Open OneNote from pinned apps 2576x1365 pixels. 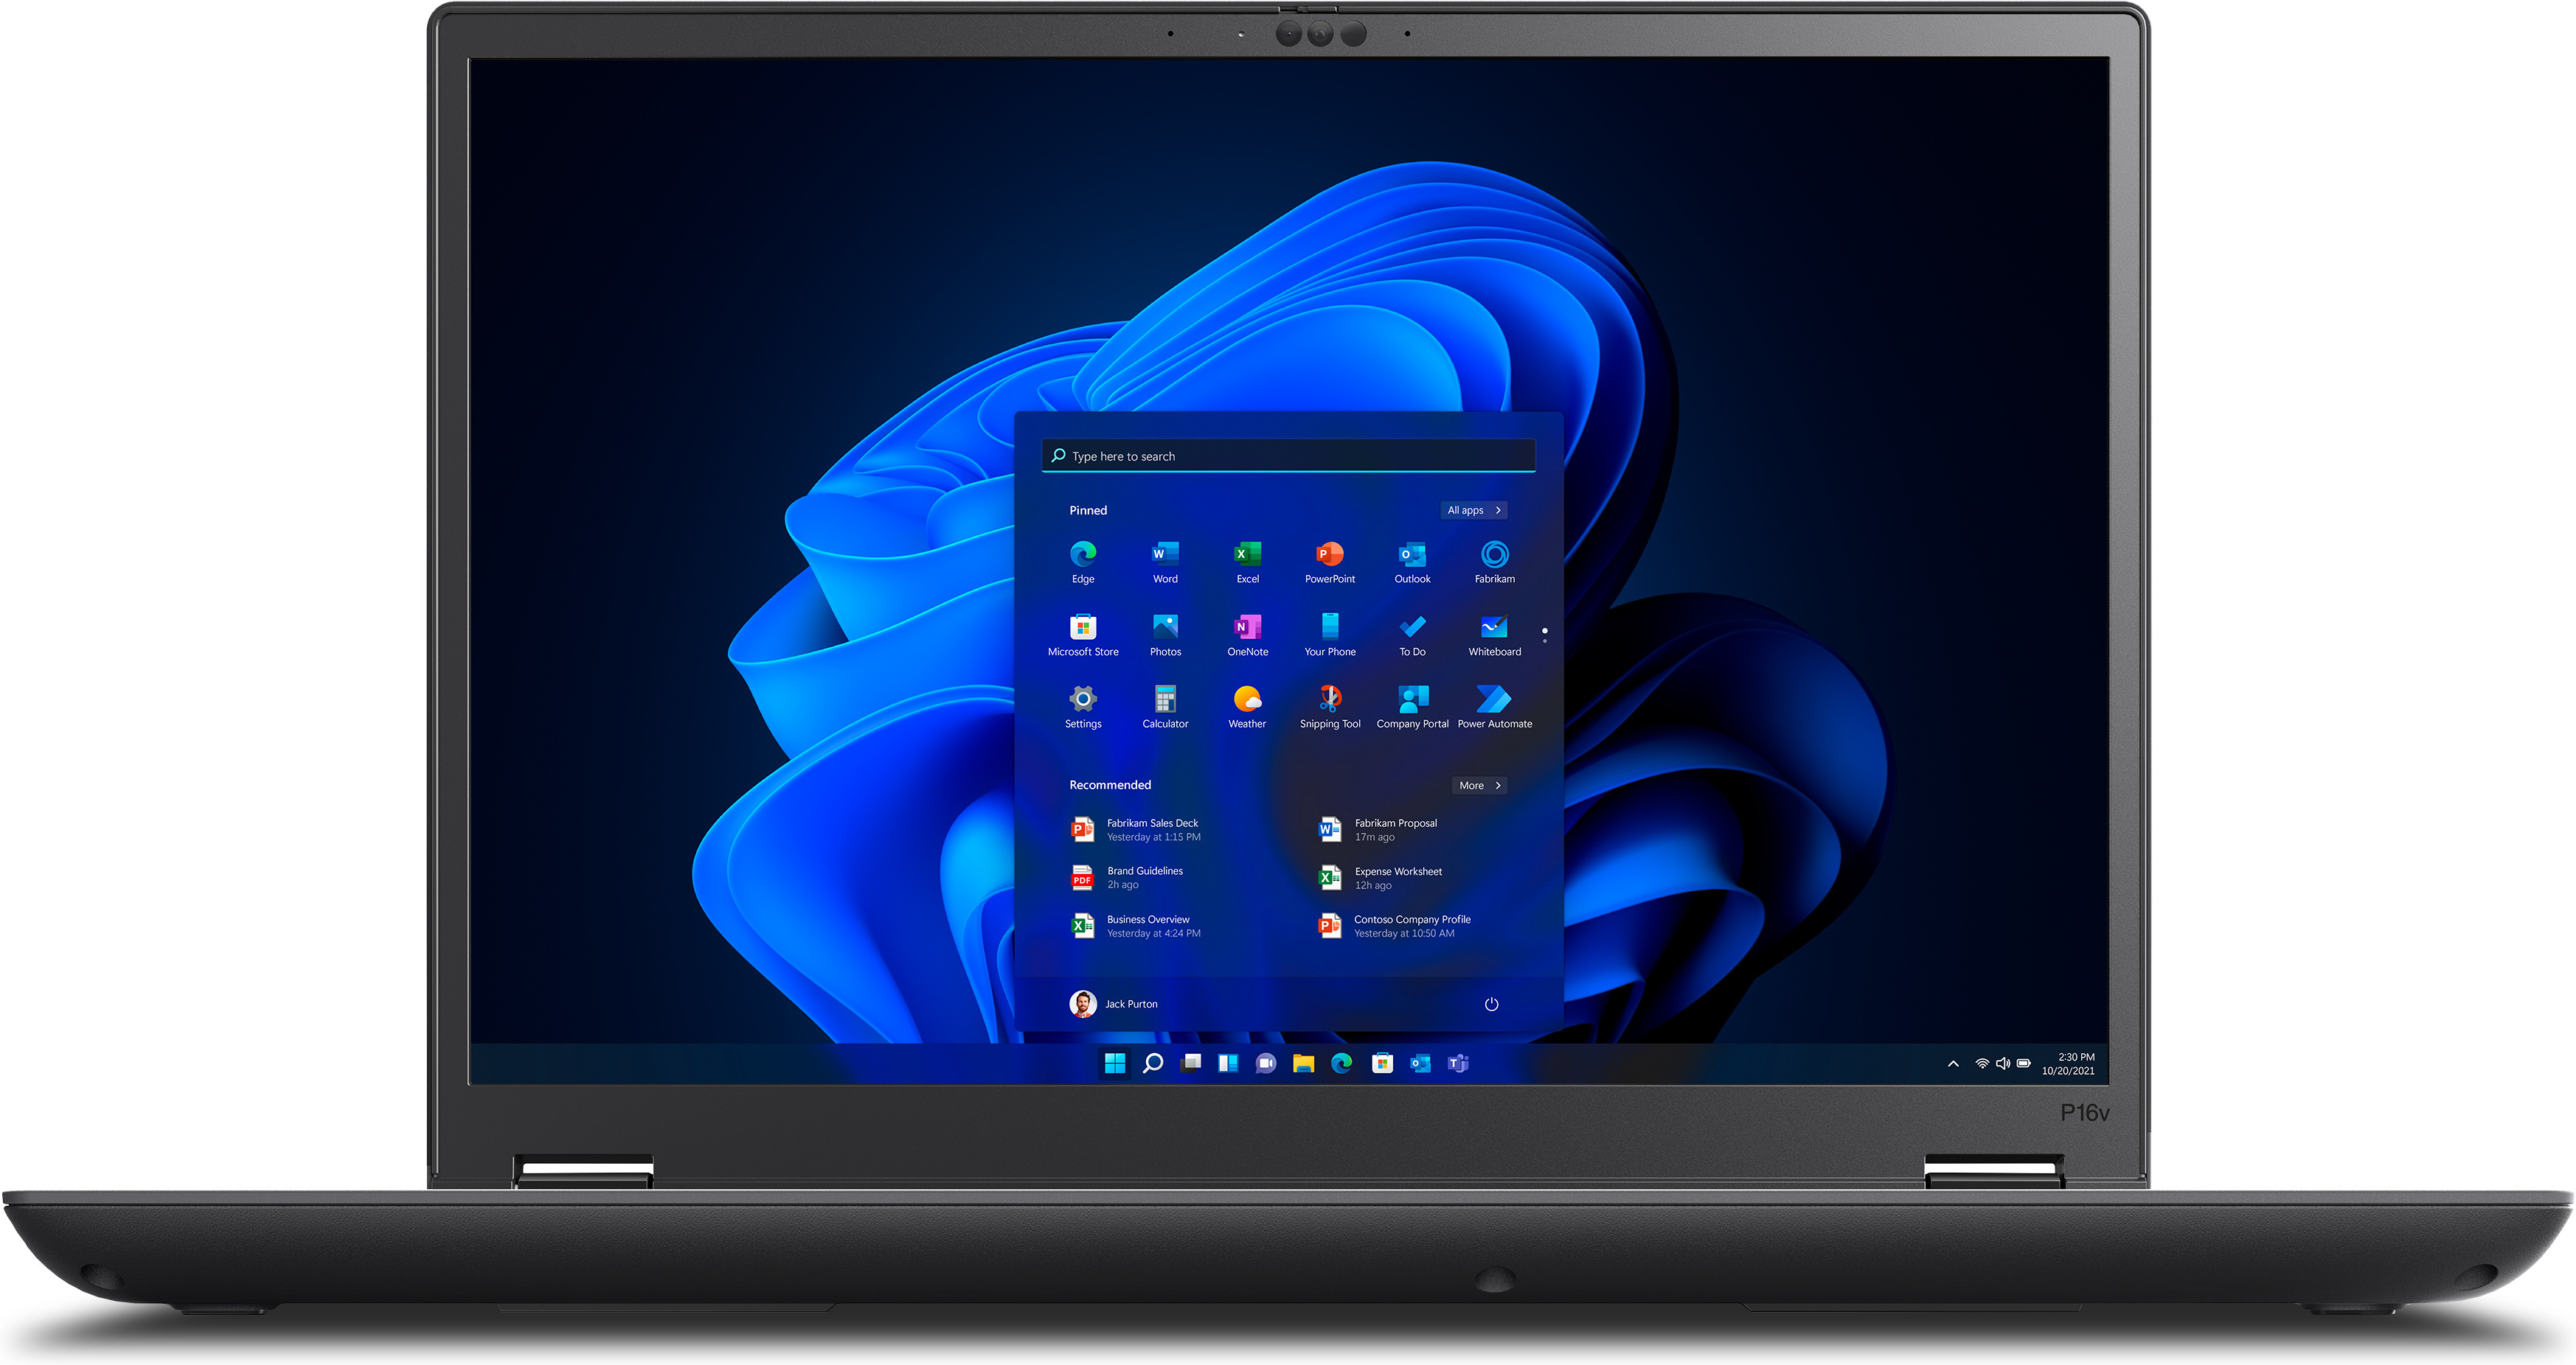1247,629
